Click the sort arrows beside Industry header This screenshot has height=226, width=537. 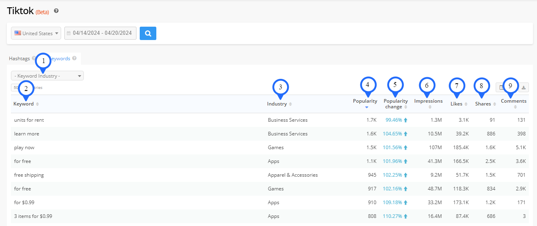[x=290, y=104]
